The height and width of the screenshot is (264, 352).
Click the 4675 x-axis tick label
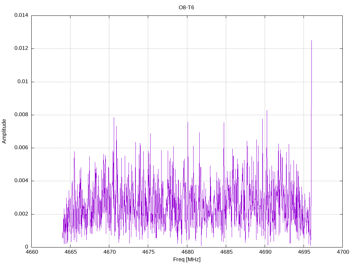(148, 252)
